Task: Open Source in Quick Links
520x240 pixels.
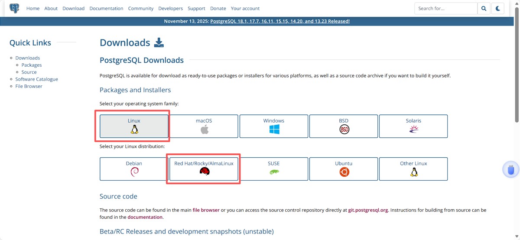Action: click(29, 72)
